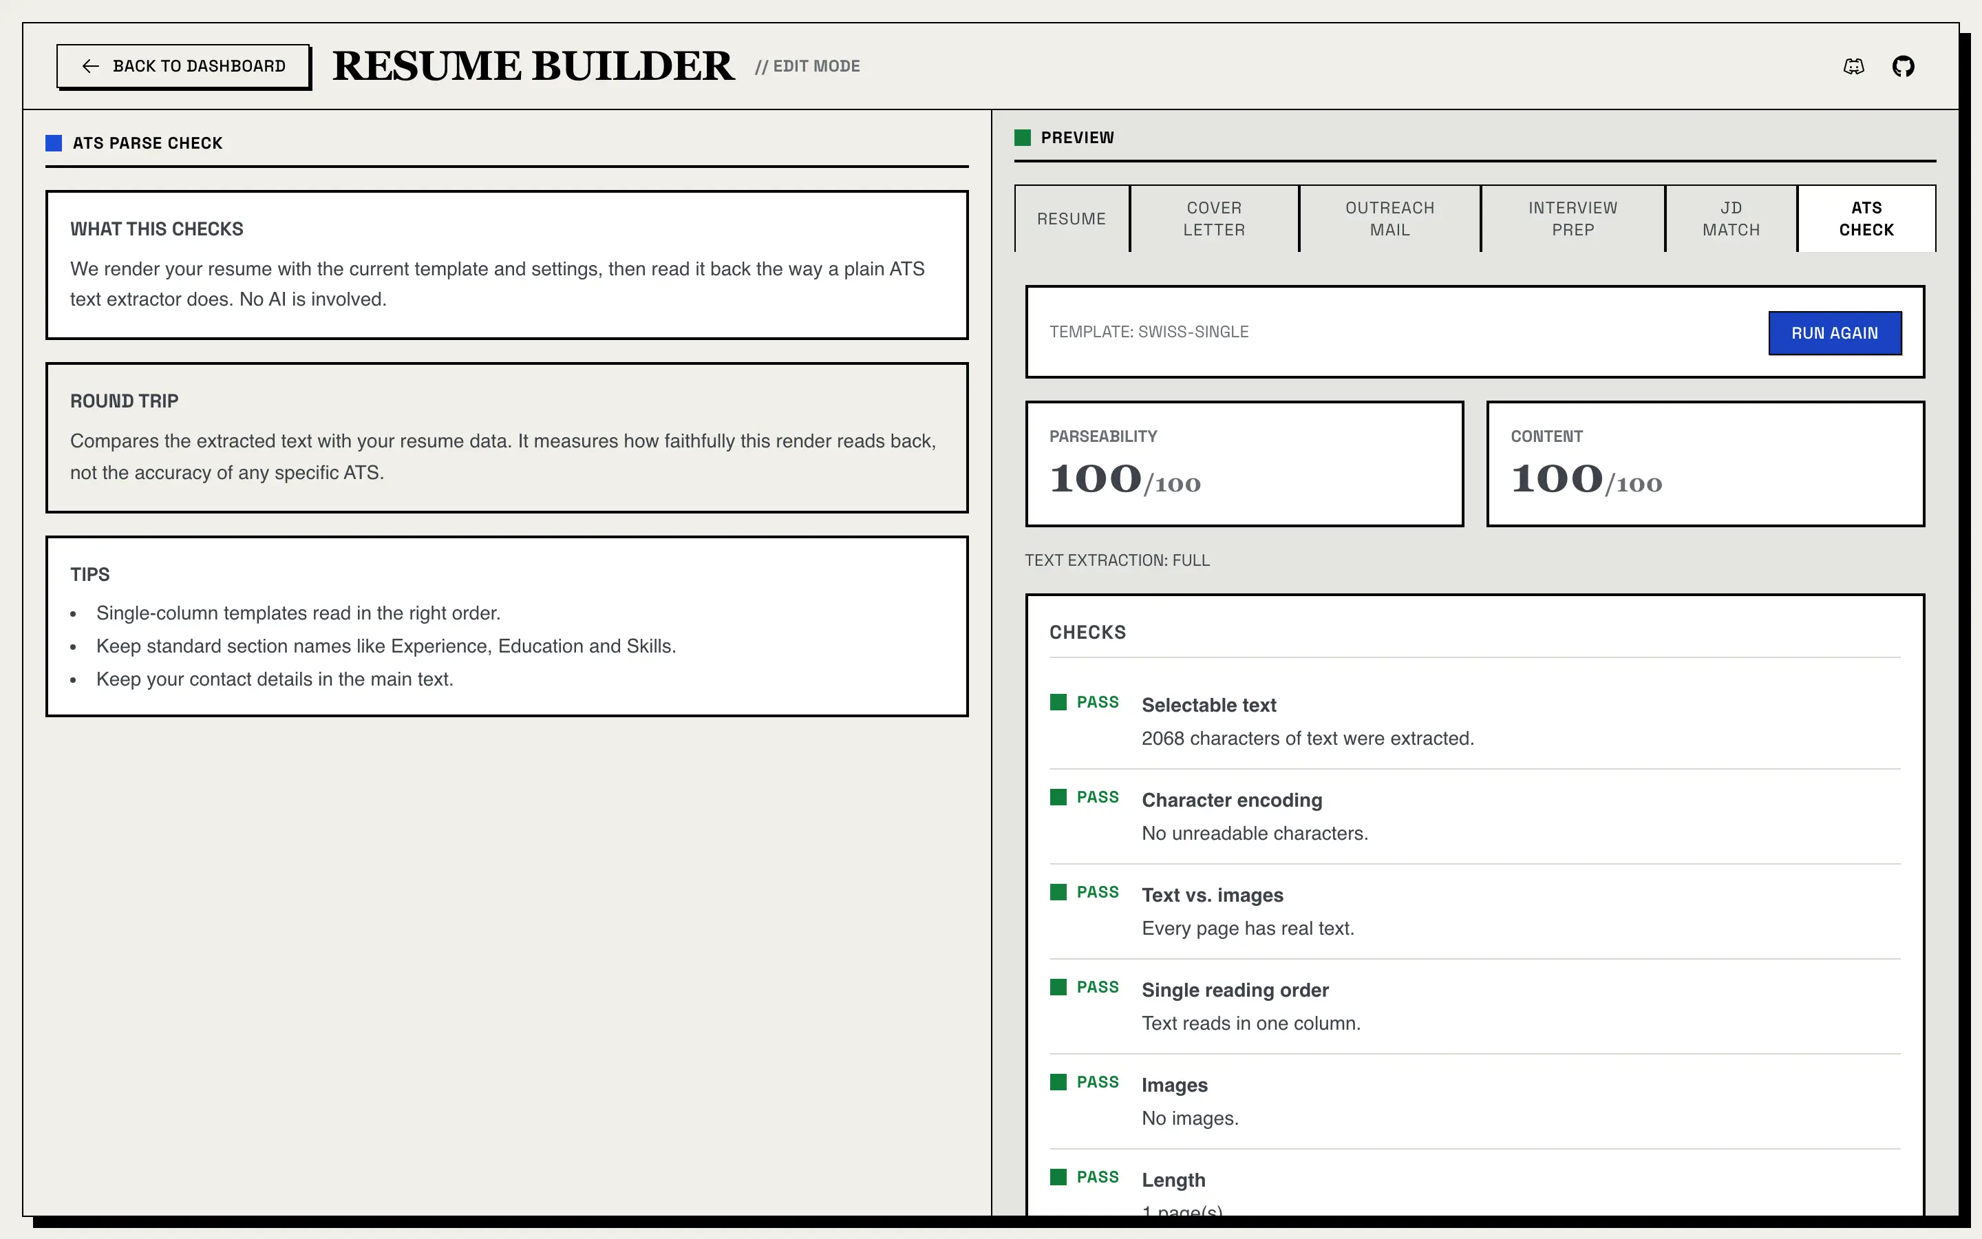
Task: Click the What This Checks heading
Action: 156,229
